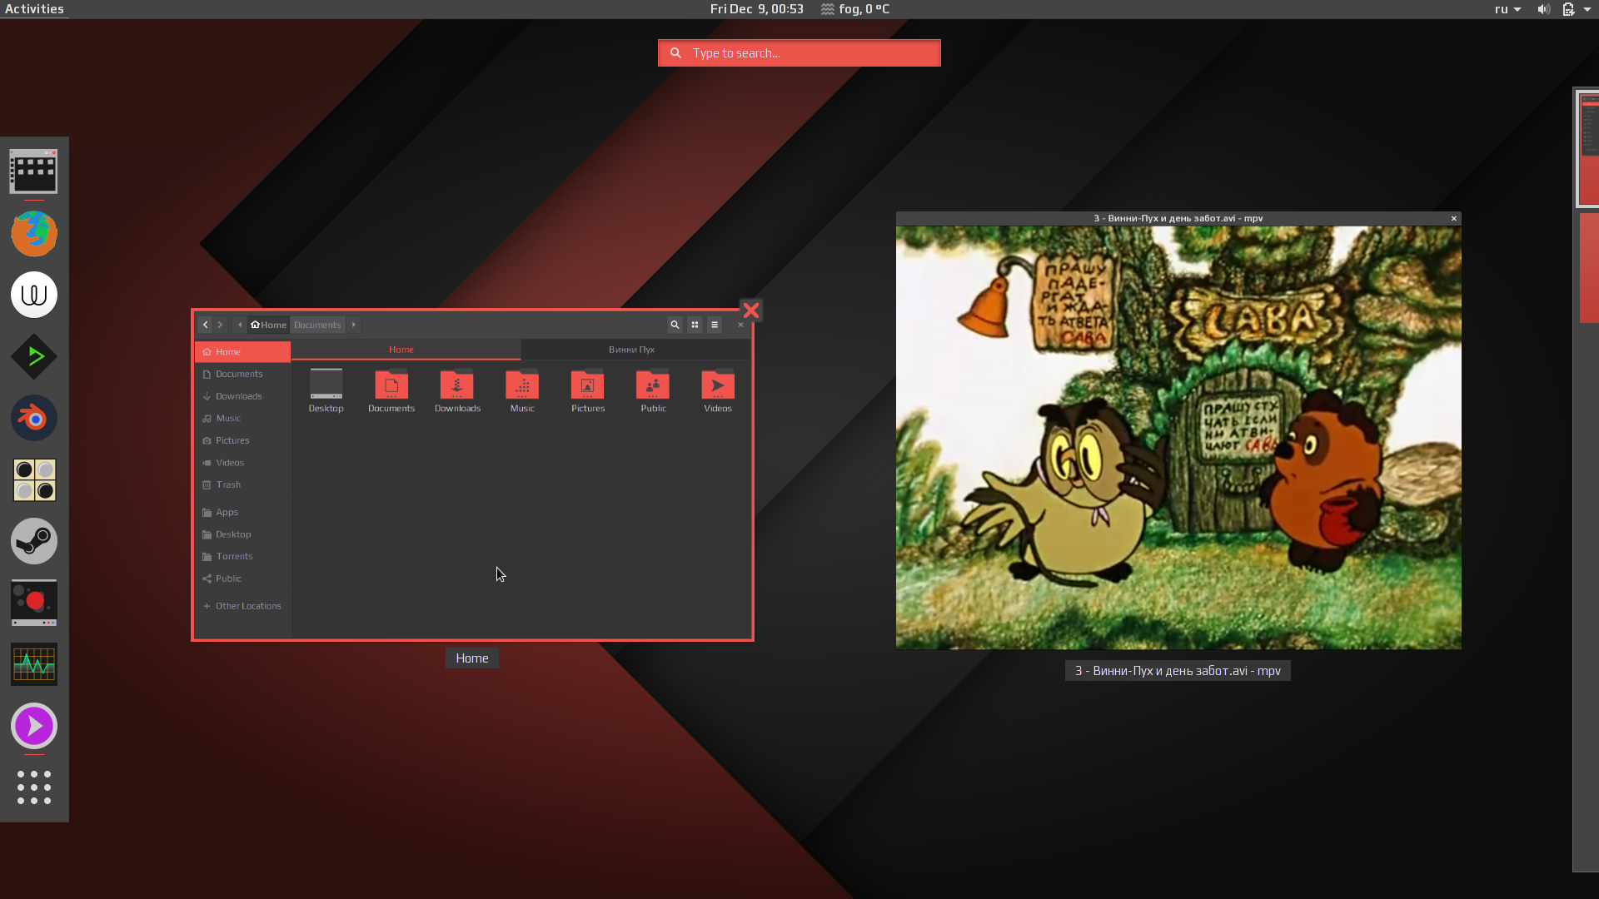Click the Home window caption label
This screenshot has width=1599, height=899.
pos(472,658)
